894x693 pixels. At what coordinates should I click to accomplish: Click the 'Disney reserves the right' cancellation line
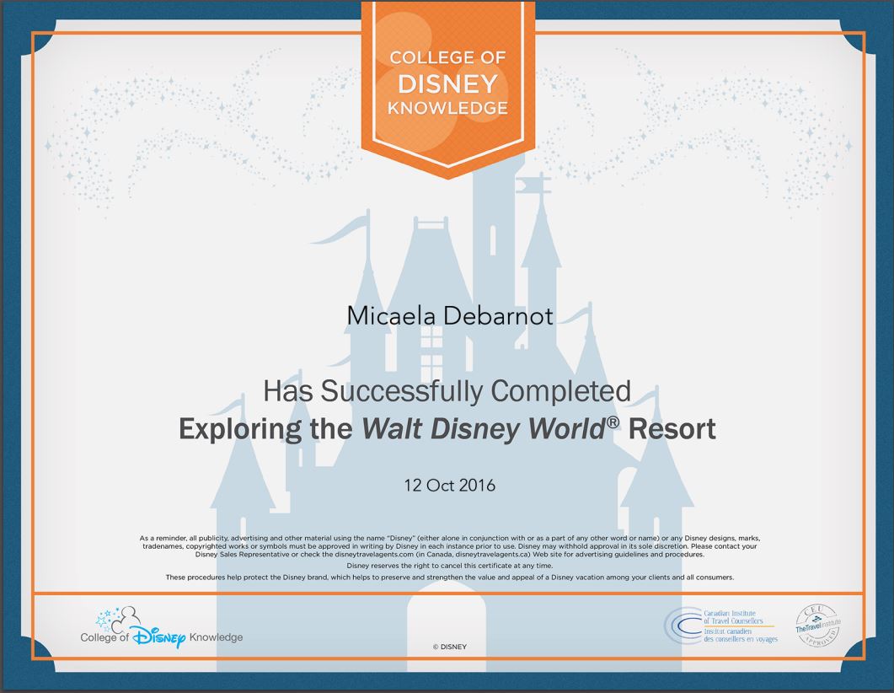pyautogui.click(x=447, y=566)
